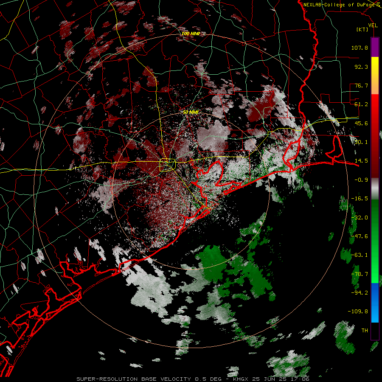This screenshot has width=382, height=382.
Task: Click the yellow Houston beltway loop at radar center
Action: 168,165
